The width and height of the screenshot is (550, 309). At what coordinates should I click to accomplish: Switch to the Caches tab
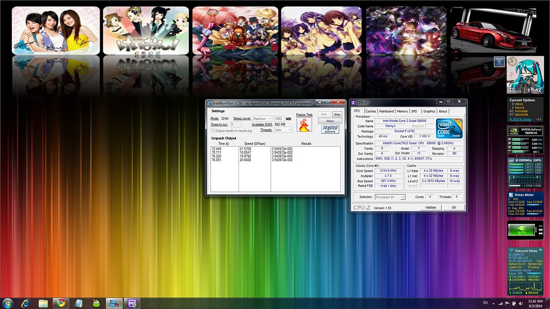371,112
